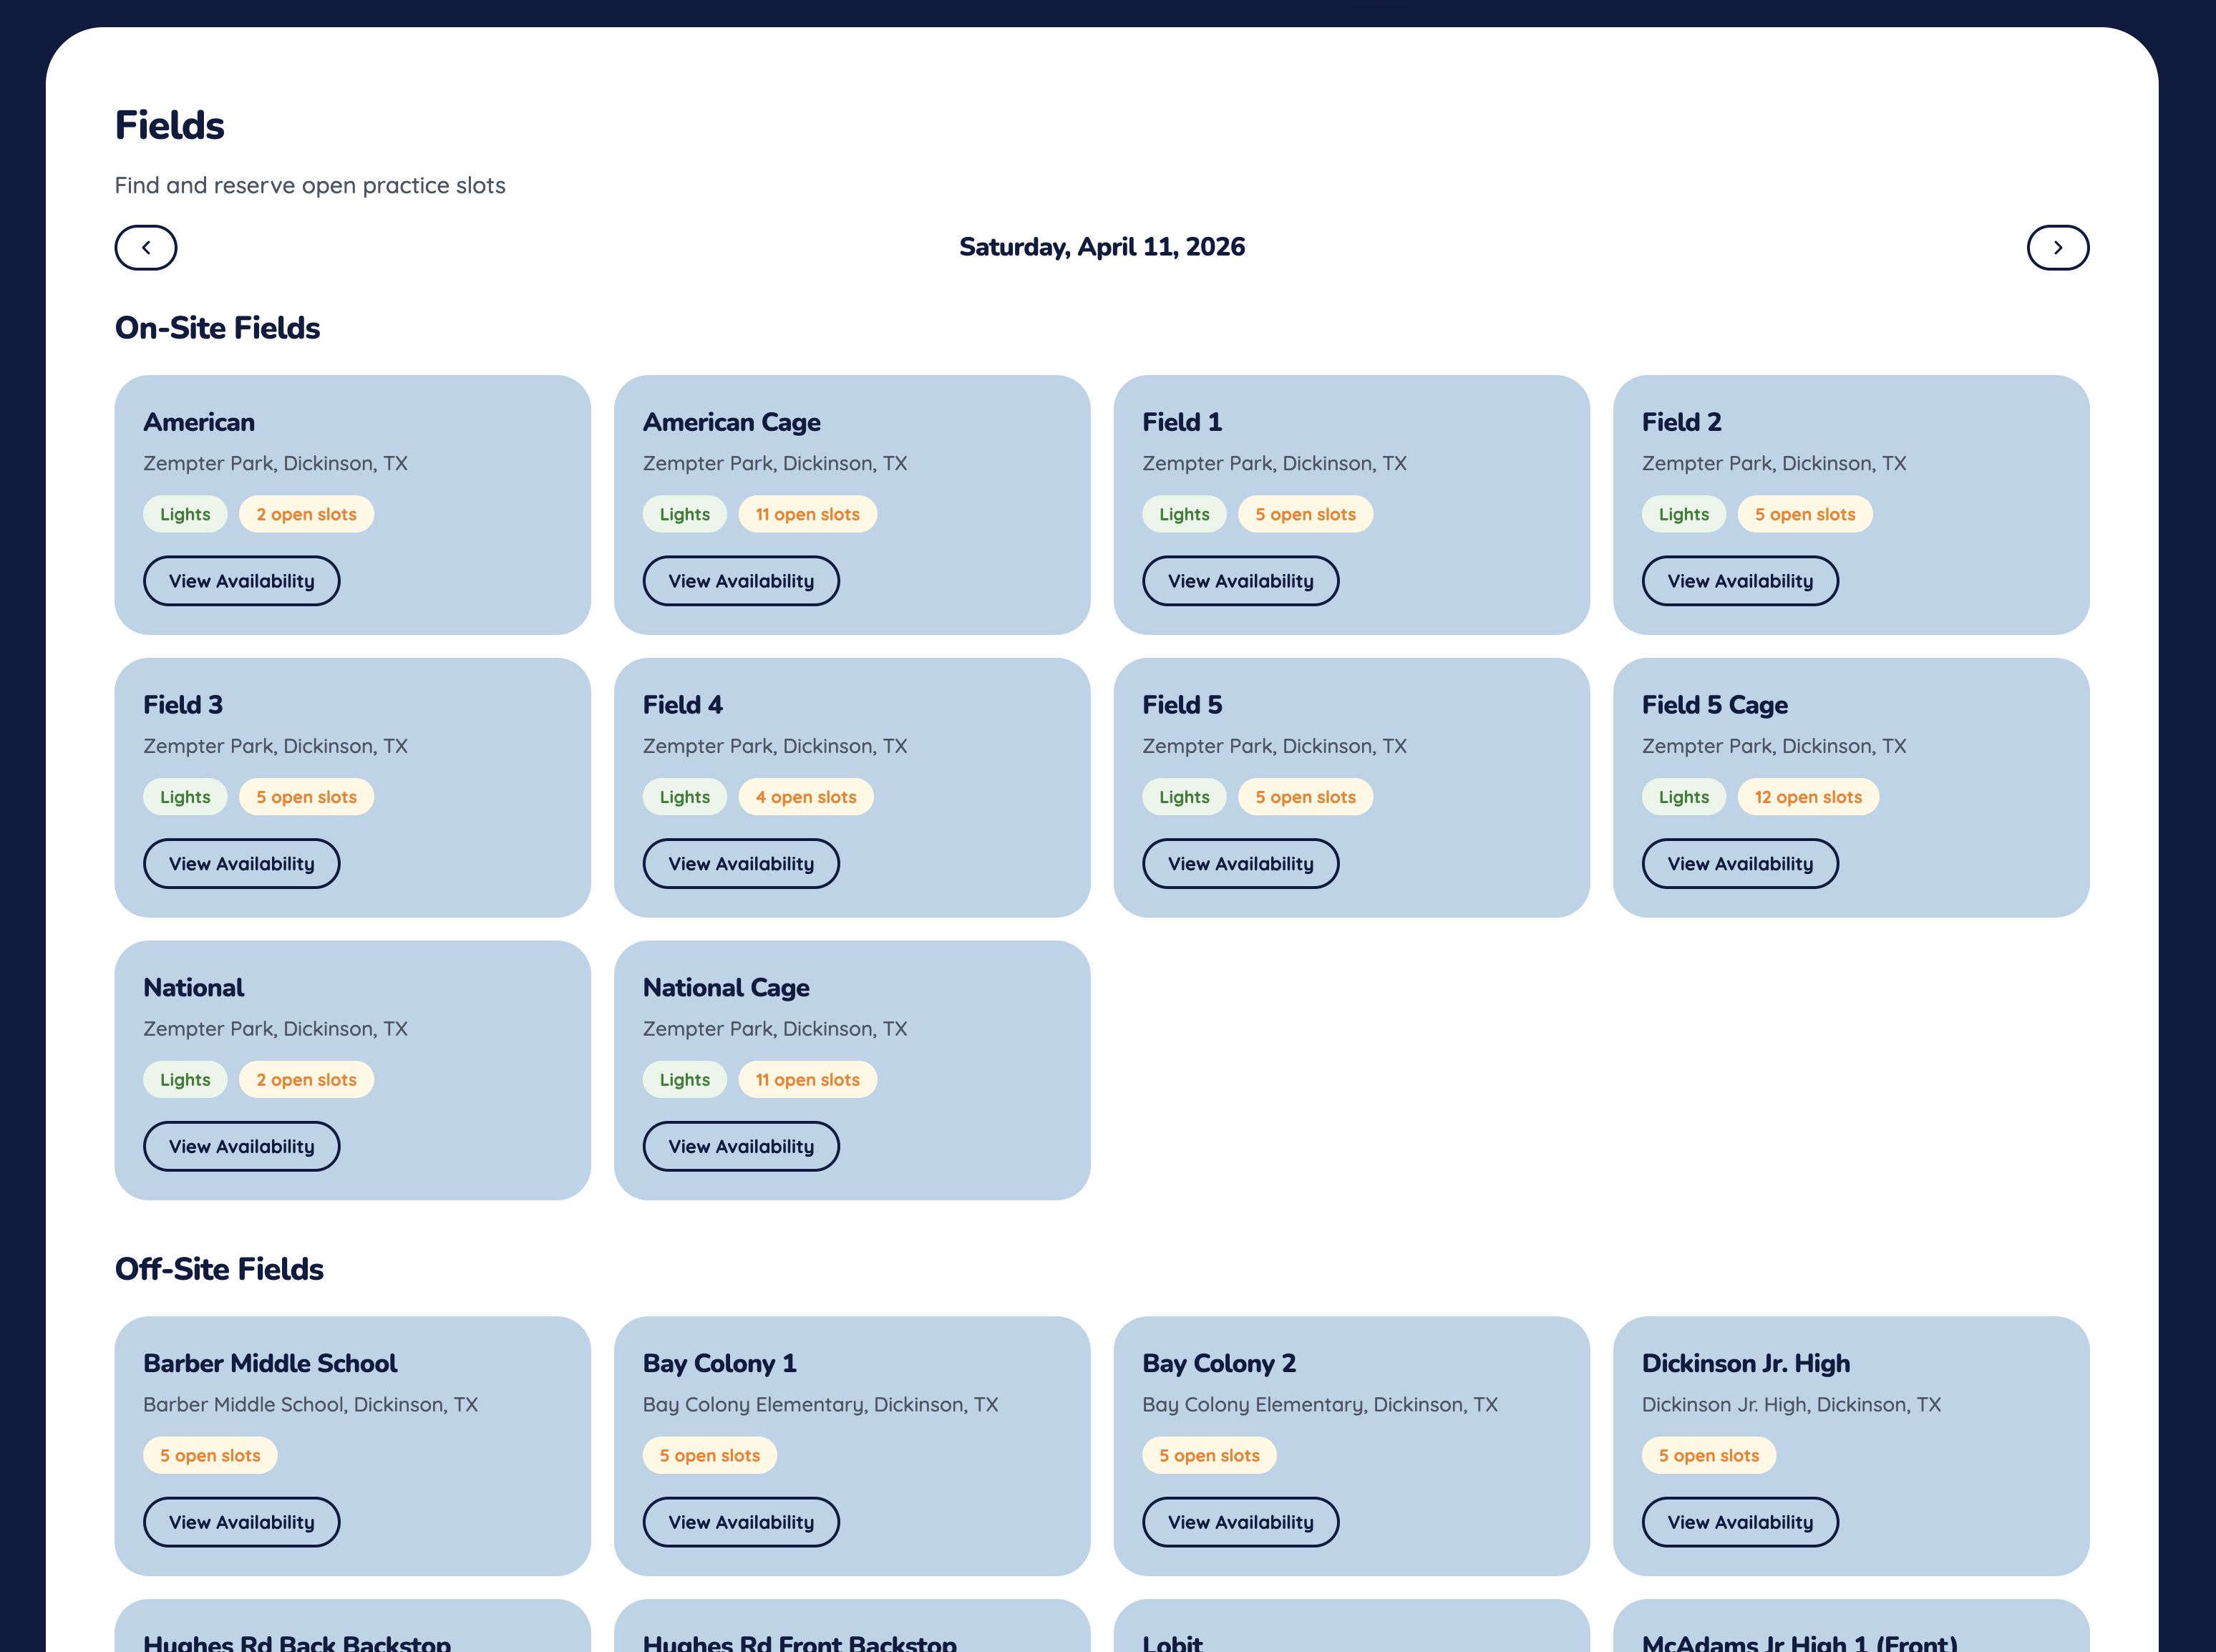The image size is (2216, 1652).
Task: Check Field 1 availability
Action: [x=1240, y=581]
